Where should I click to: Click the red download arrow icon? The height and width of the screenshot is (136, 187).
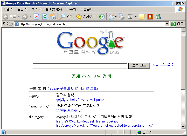[150, 17]
